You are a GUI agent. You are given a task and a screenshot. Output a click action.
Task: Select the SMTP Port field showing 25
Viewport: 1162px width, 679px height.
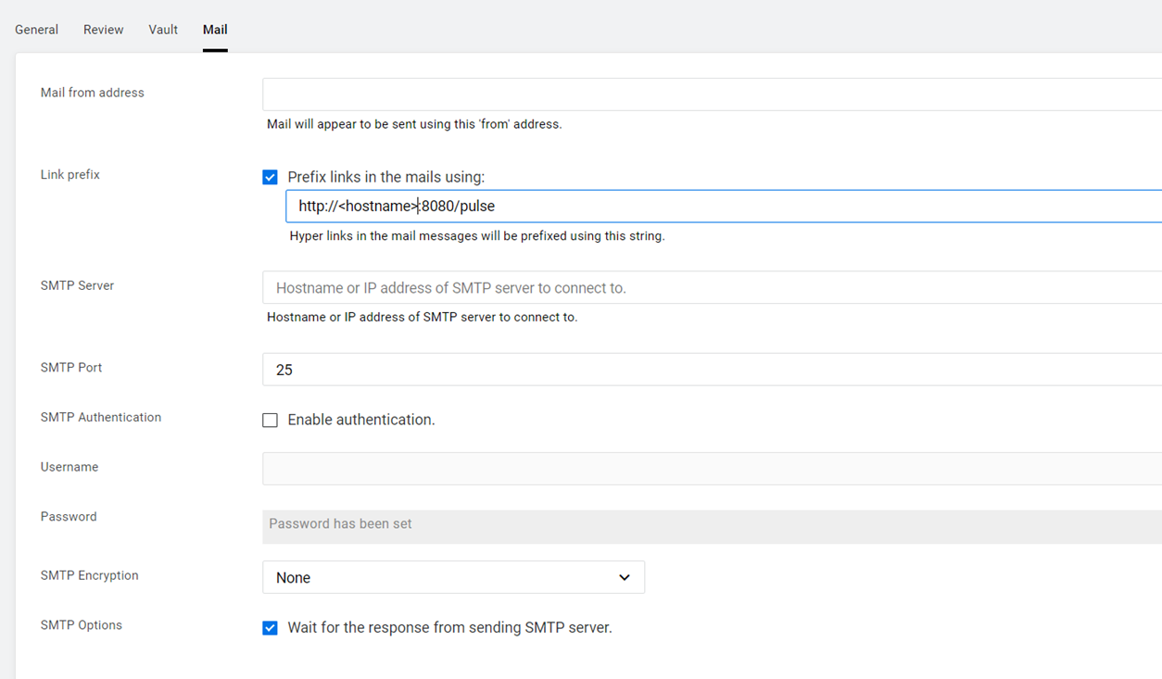click(710, 370)
